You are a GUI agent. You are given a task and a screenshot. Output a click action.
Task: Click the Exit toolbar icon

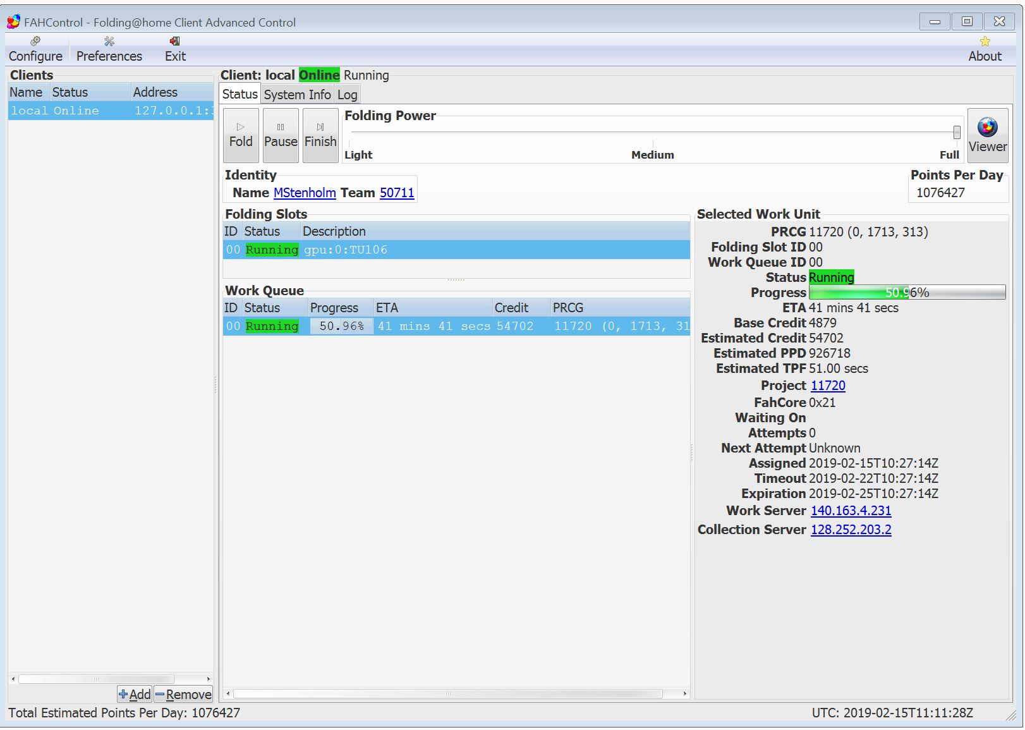(x=175, y=49)
